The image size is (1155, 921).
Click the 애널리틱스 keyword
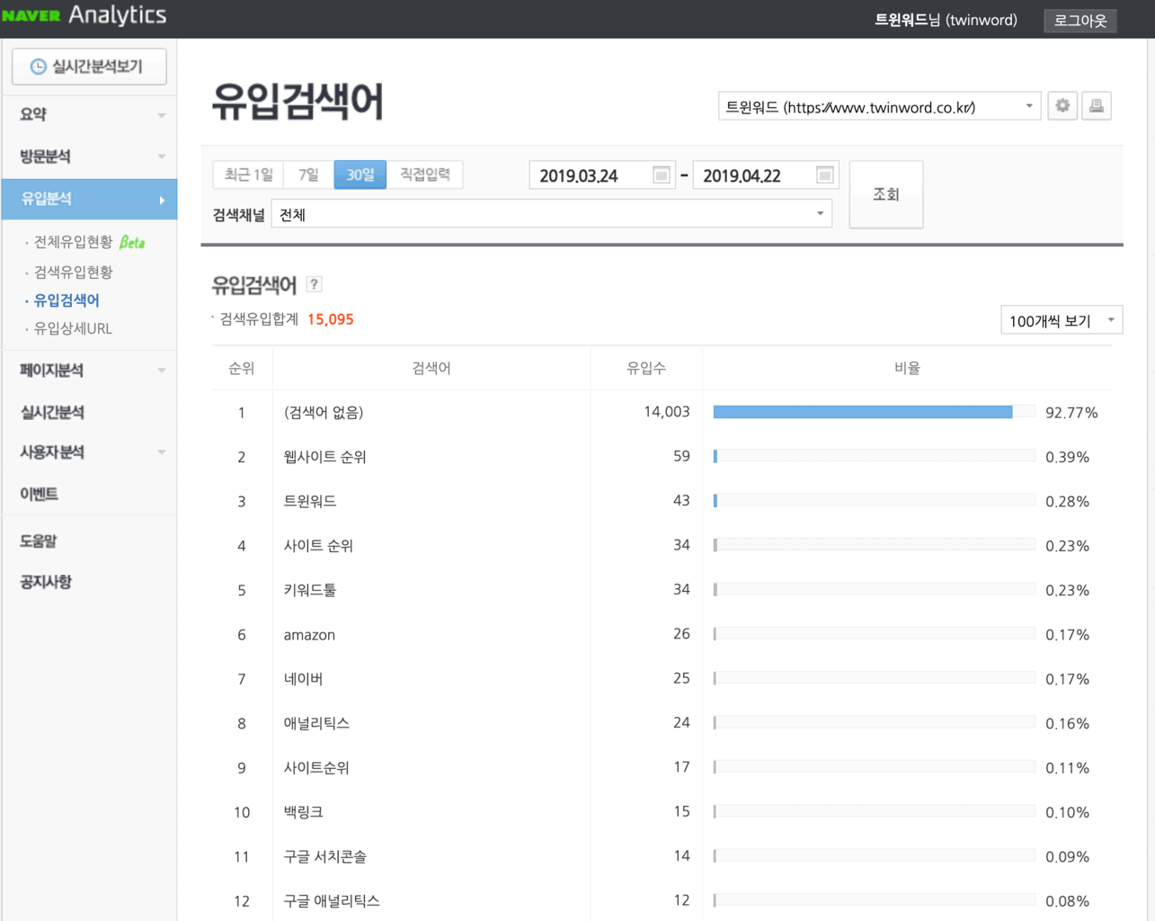[316, 723]
